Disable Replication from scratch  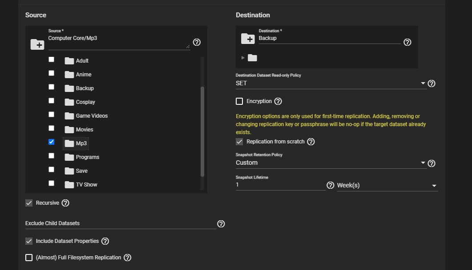[x=239, y=142]
